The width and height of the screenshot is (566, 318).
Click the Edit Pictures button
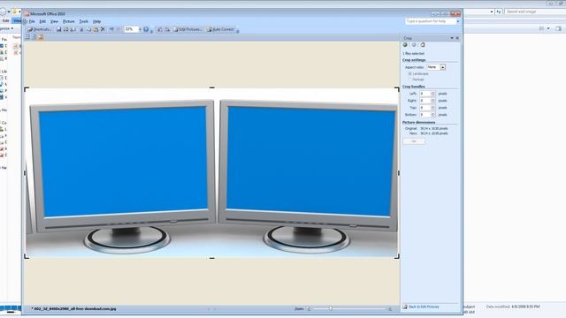pos(187,29)
